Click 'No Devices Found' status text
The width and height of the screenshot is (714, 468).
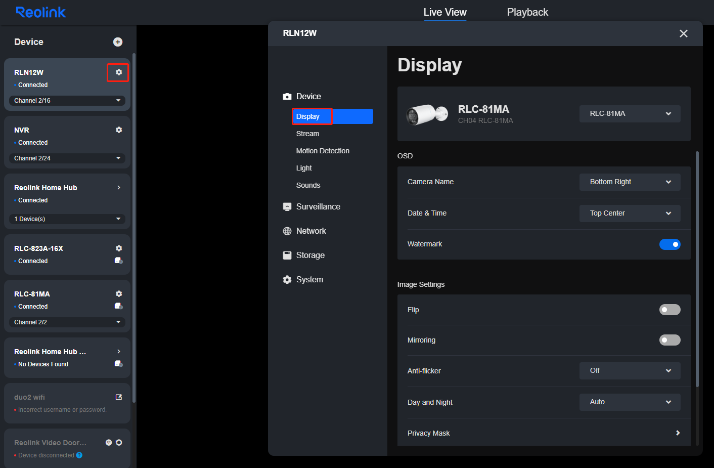pos(43,364)
